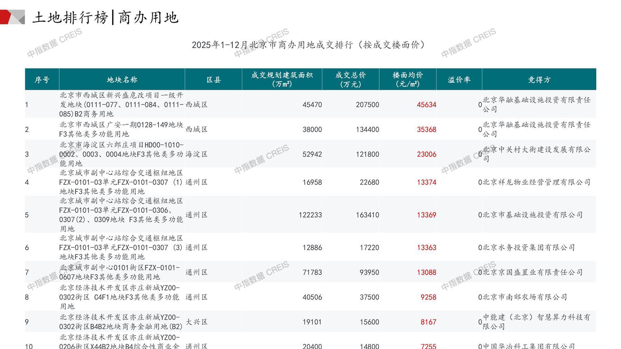Click the red logo beside the slide title
Image resolution: width=621 pixels, height=349 pixels.
(x=12, y=17)
